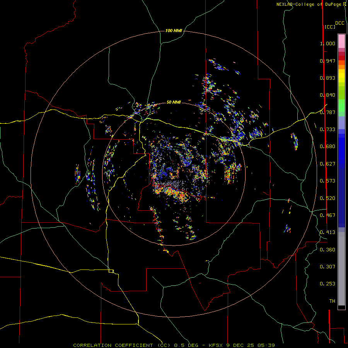The image size is (348, 348).
Task: Click the 9 DEC 25 date text
Action: pyautogui.click(x=241, y=345)
